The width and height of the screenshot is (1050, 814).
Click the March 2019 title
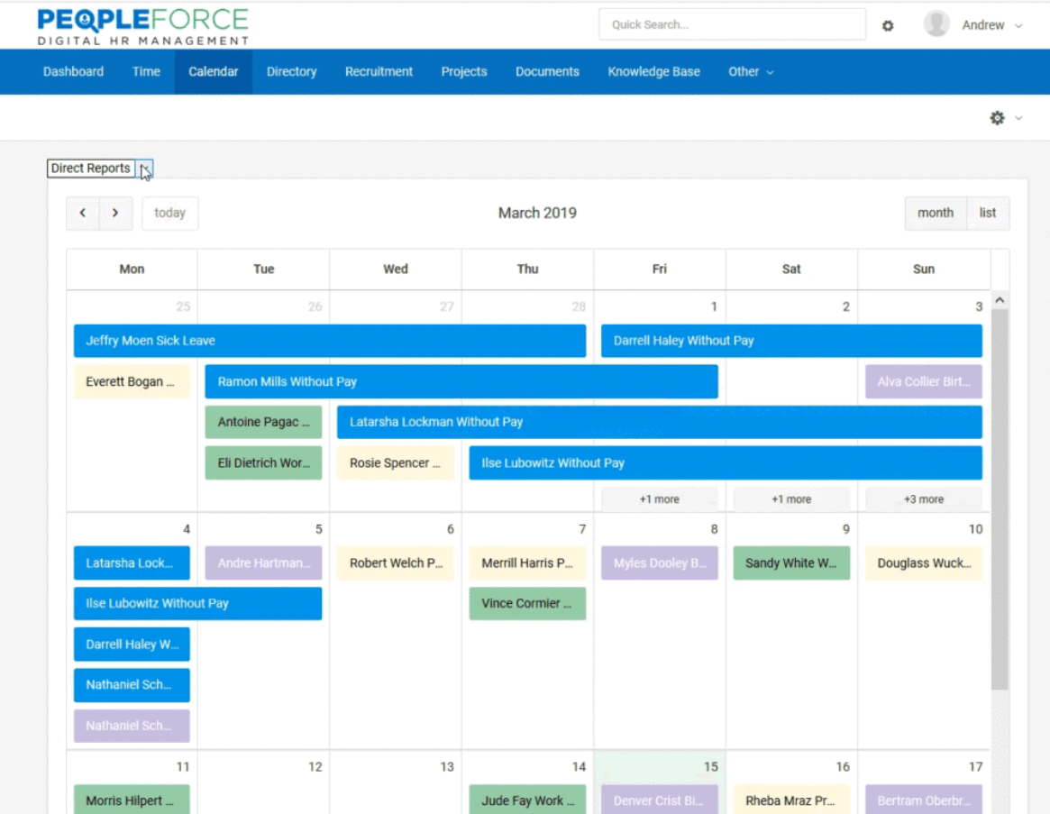(537, 213)
